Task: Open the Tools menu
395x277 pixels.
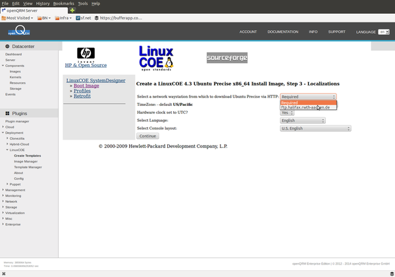Action: pyautogui.click(x=83, y=3)
